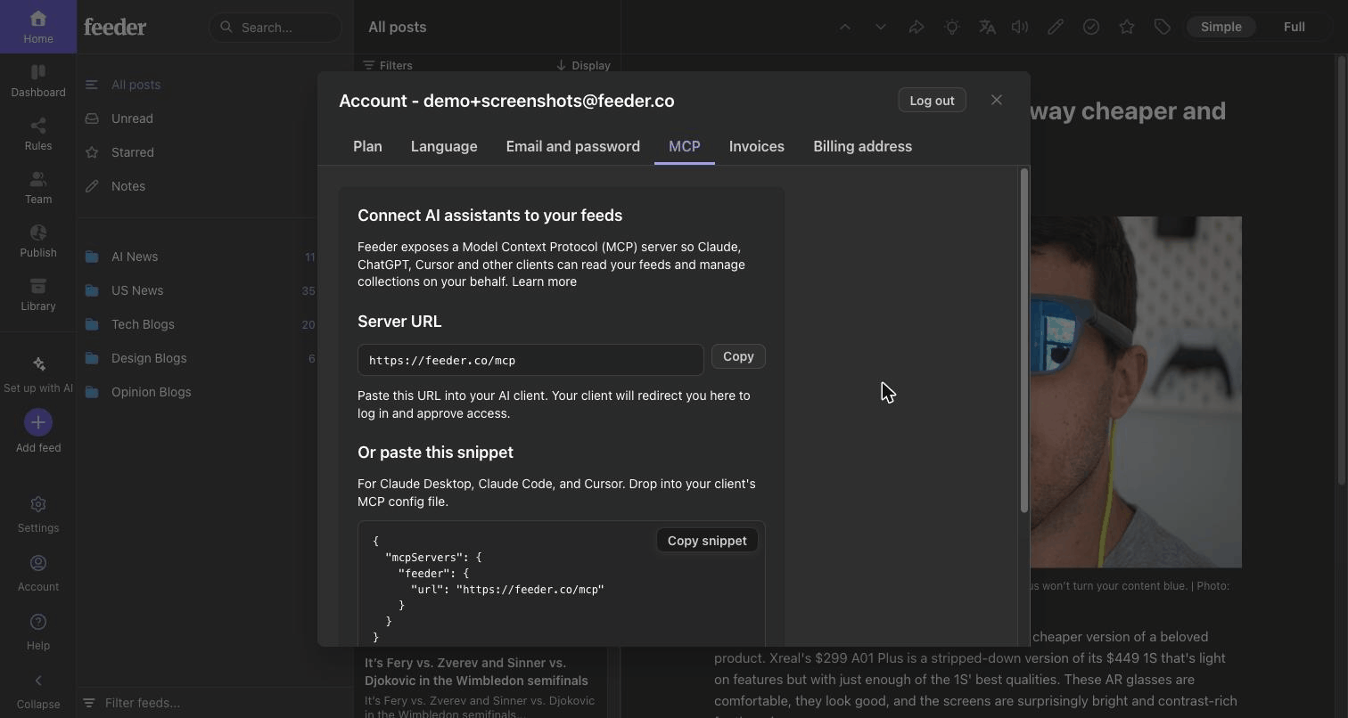Switch to the Language tab
This screenshot has width=1348, height=718.
click(444, 146)
